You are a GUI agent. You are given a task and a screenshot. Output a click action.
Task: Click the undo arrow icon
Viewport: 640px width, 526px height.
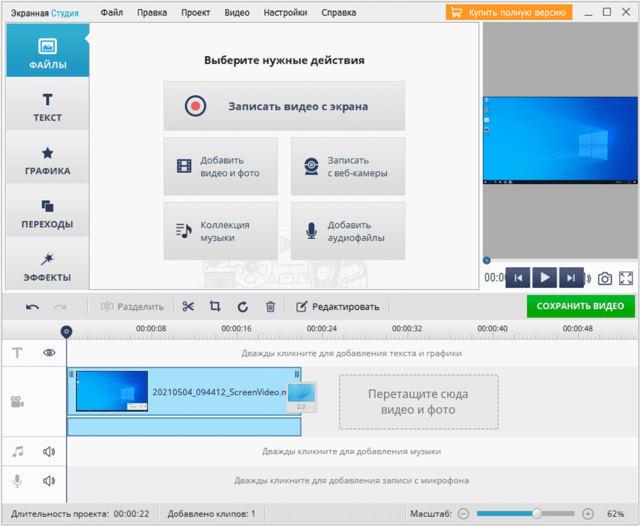click(x=32, y=307)
